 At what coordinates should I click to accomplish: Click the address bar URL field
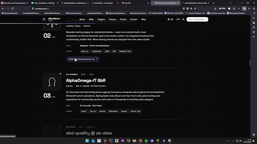[x=107, y=9]
